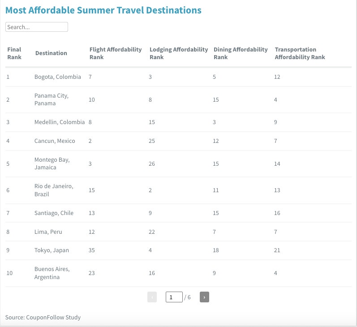Select the Panama City, Panama cell
This screenshot has height=327, width=357.
(52, 99)
